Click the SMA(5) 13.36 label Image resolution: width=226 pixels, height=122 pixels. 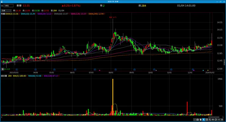click(x=12, y=14)
